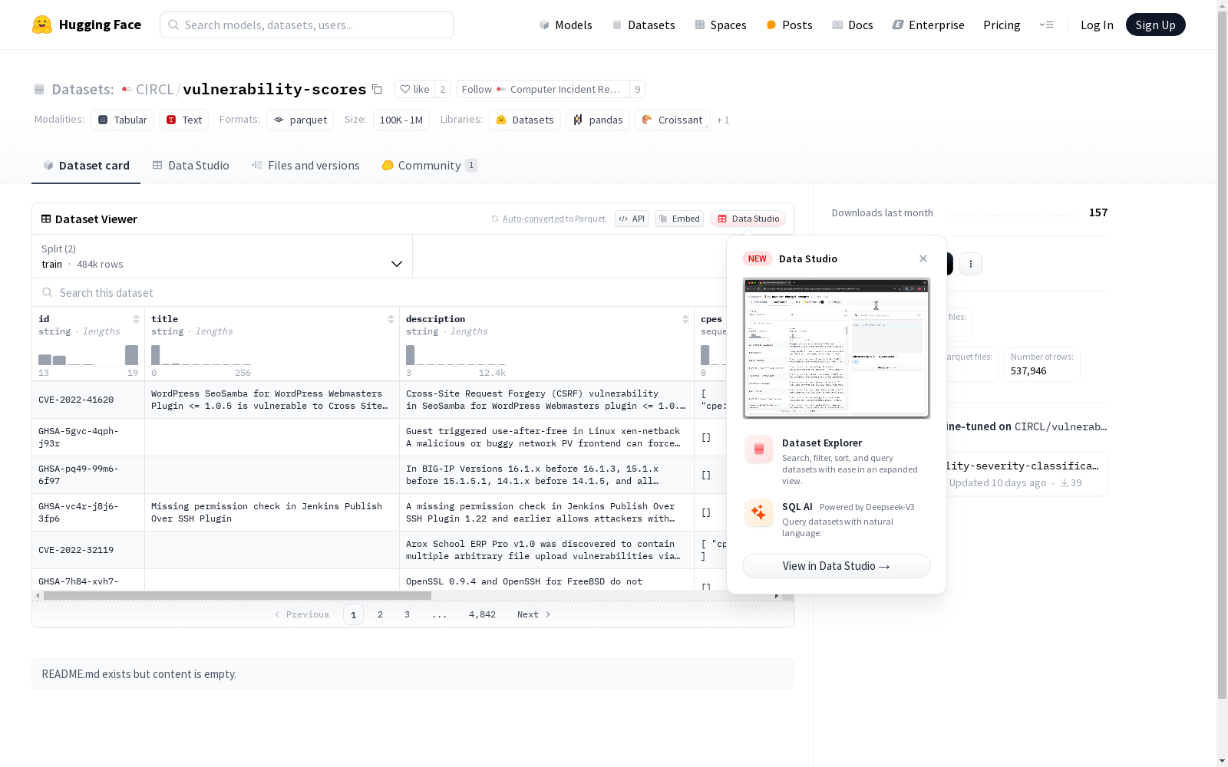Screen dimensions: 1228x767
Task: Click the CIRCL owner link
Action: coord(155,89)
